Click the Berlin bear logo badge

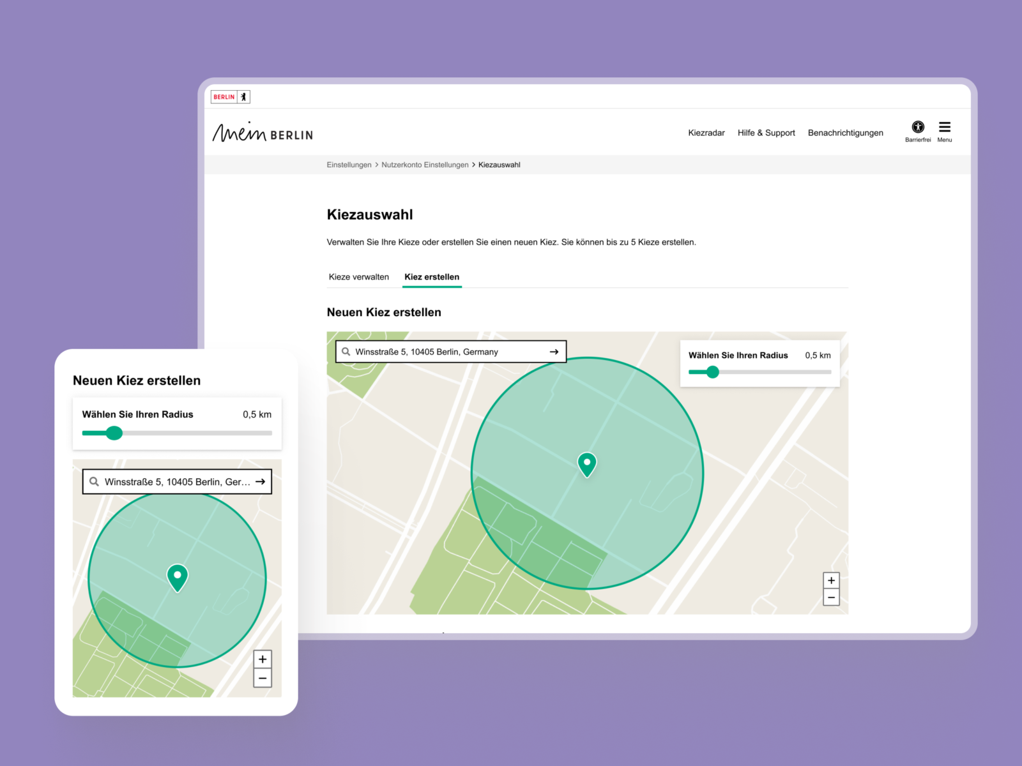(231, 97)
